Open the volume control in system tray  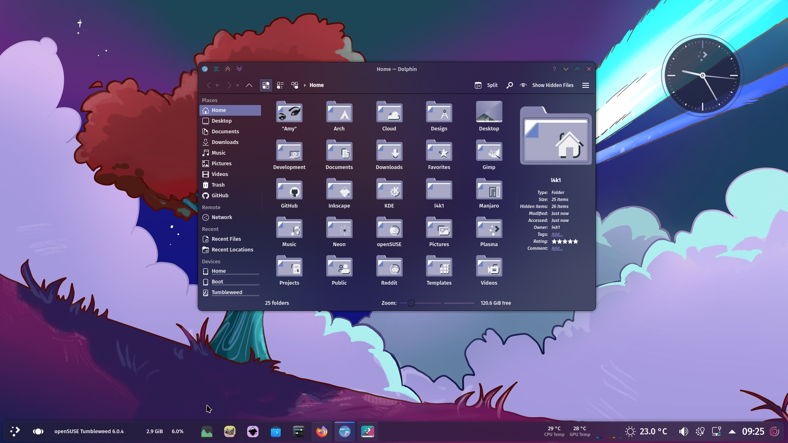coord(683,432)
